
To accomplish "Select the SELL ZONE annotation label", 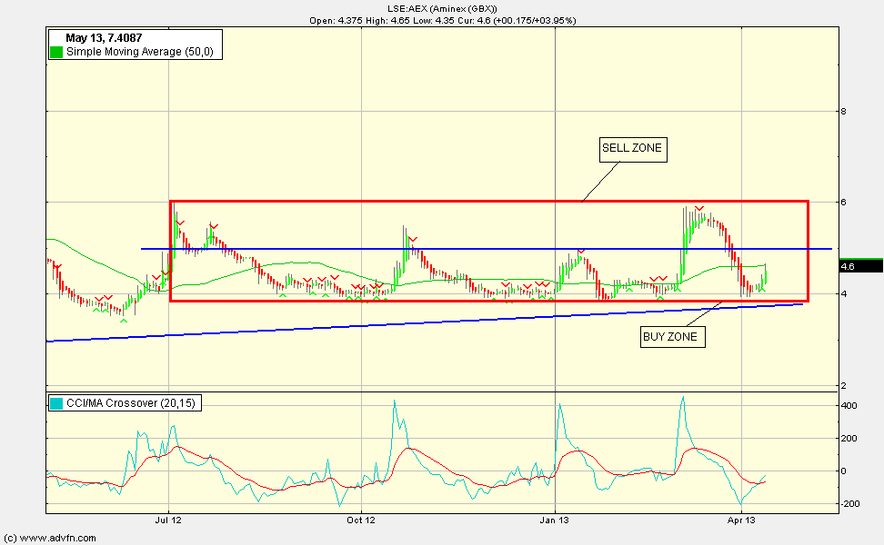I will point(632,148).
